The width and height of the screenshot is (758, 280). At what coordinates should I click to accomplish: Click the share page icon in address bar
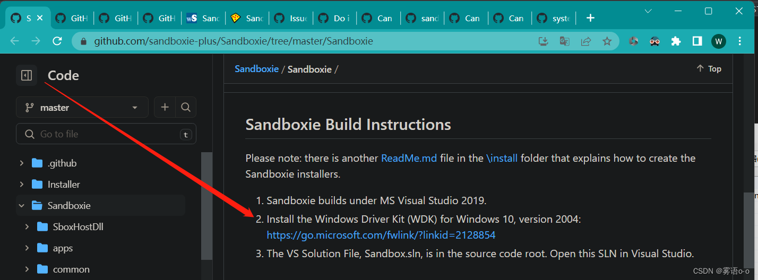(x=586, y=41)
